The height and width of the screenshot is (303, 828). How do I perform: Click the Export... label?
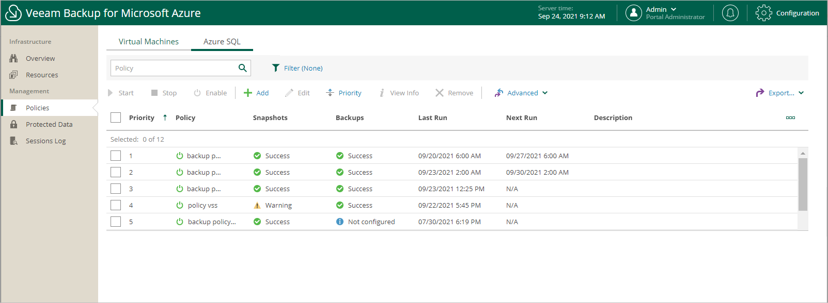point(782,93)
